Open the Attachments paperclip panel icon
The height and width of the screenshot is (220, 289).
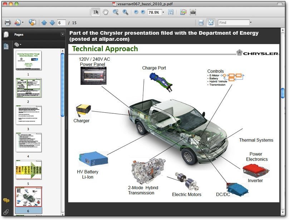coord(6,212)
